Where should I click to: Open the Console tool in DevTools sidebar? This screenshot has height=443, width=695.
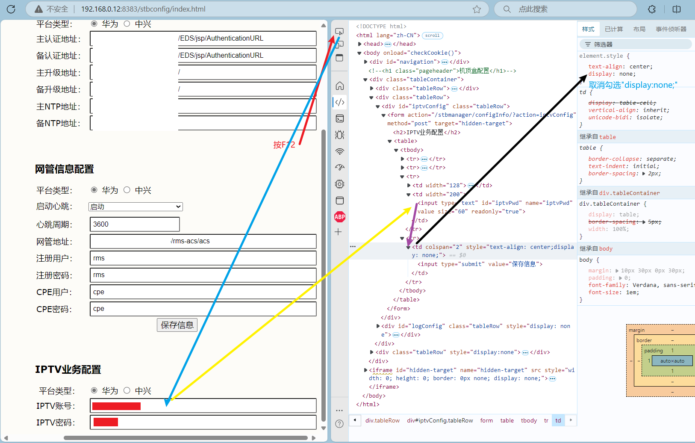tap(339, 118)
